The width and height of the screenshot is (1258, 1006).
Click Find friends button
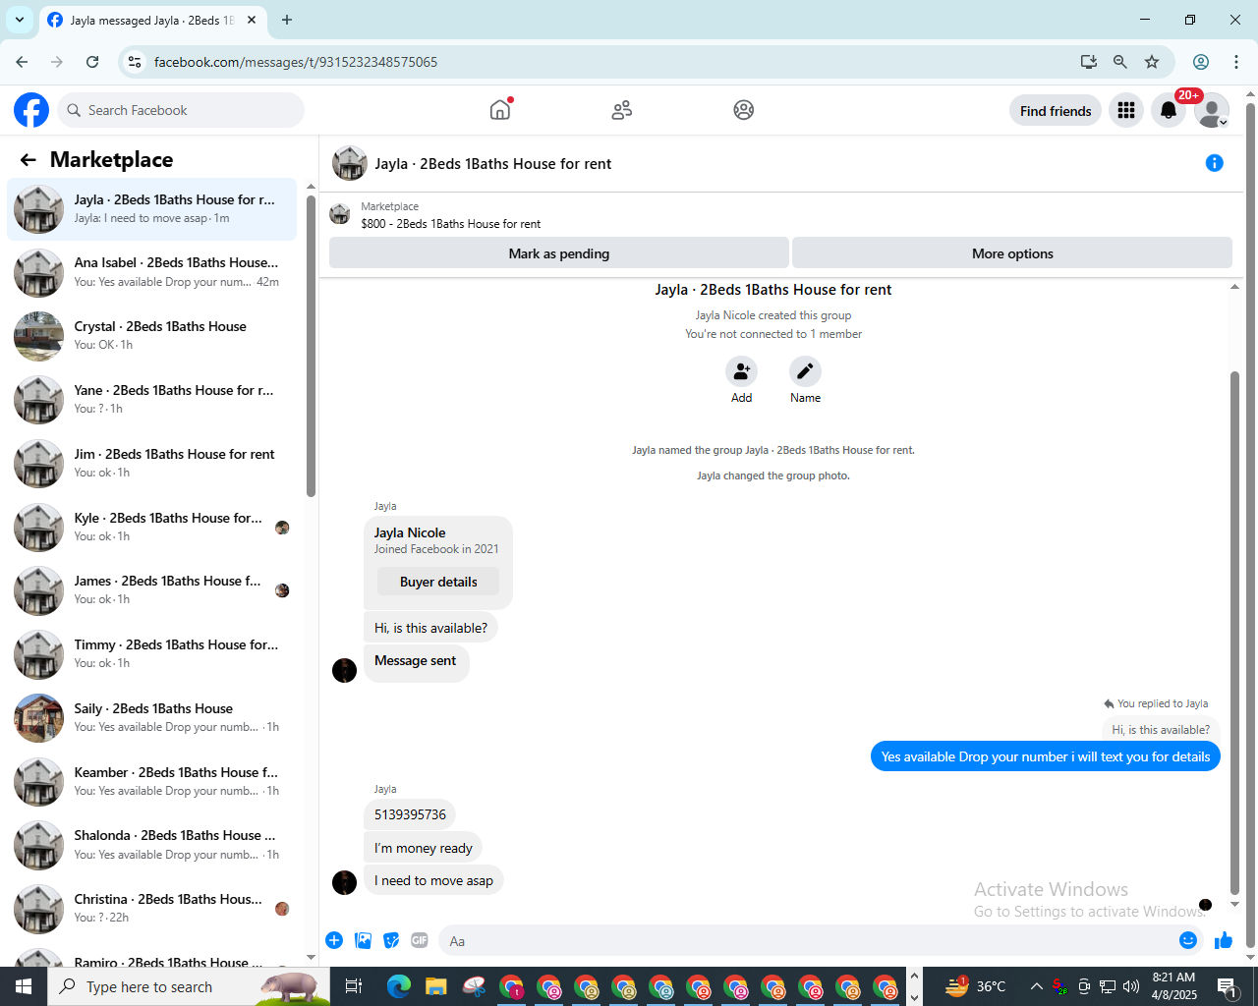coord(1056,110)
